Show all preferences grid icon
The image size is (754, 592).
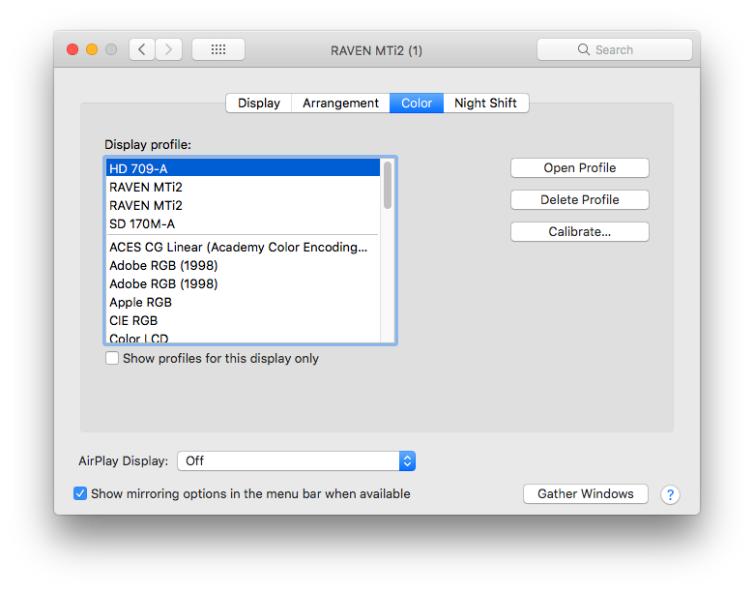pos(217,49)
